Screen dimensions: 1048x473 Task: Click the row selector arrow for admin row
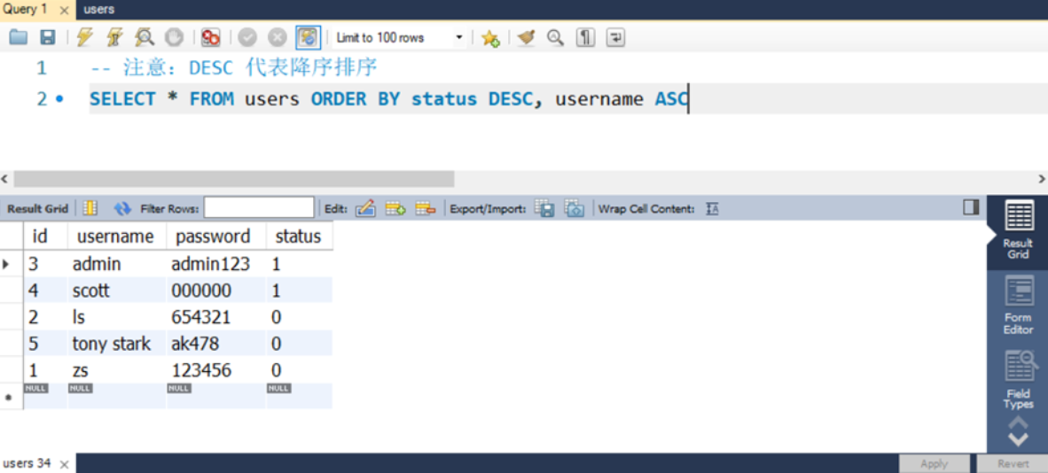[x=7, y=264]
